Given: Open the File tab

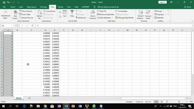Looking at the screenshot, I should click(4, 7).
